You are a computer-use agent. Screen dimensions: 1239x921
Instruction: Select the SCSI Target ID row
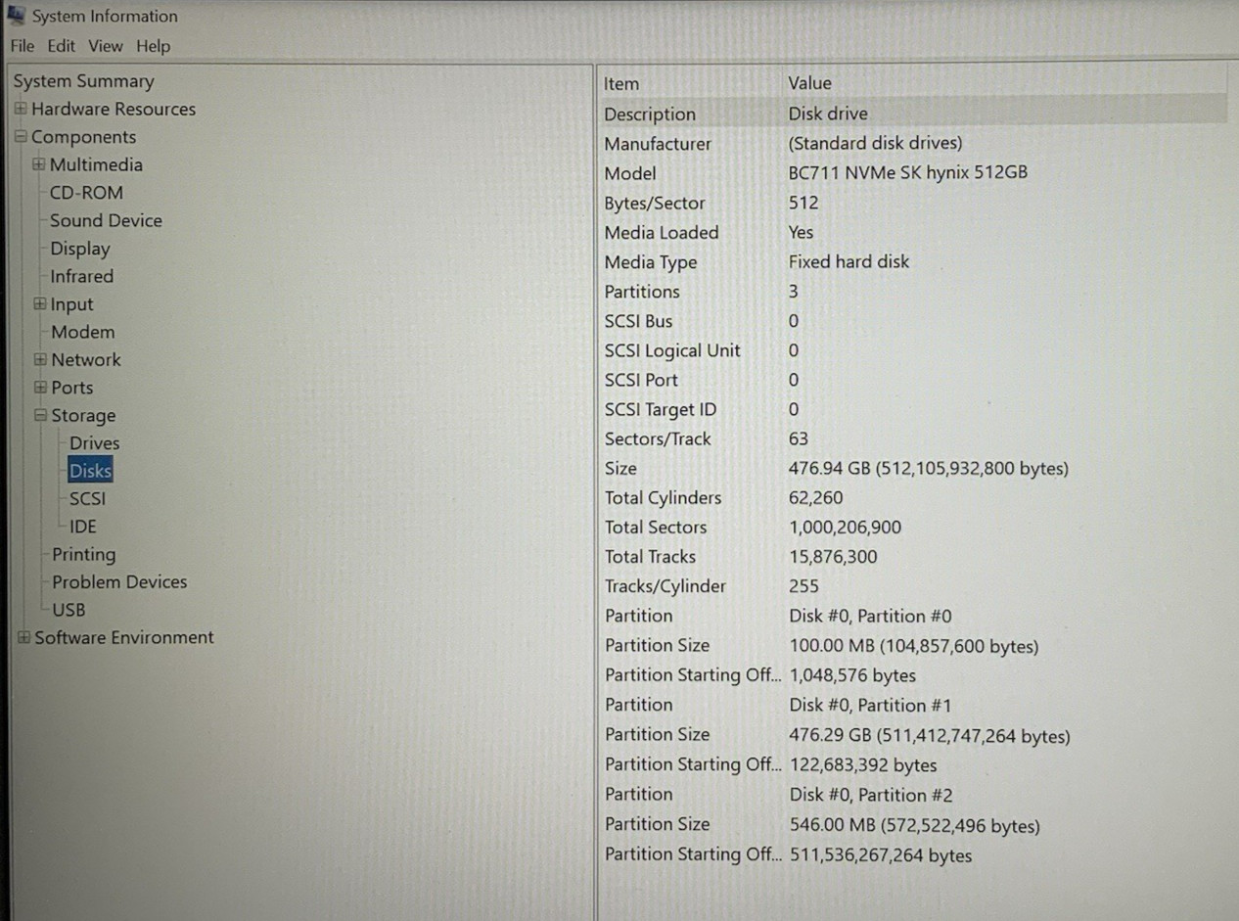913,409
